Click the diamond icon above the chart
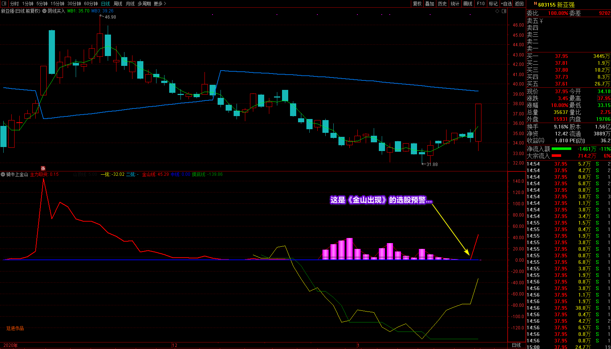This screenshot has width=611, height=349. pyautogui.click(x=497, y=11)
